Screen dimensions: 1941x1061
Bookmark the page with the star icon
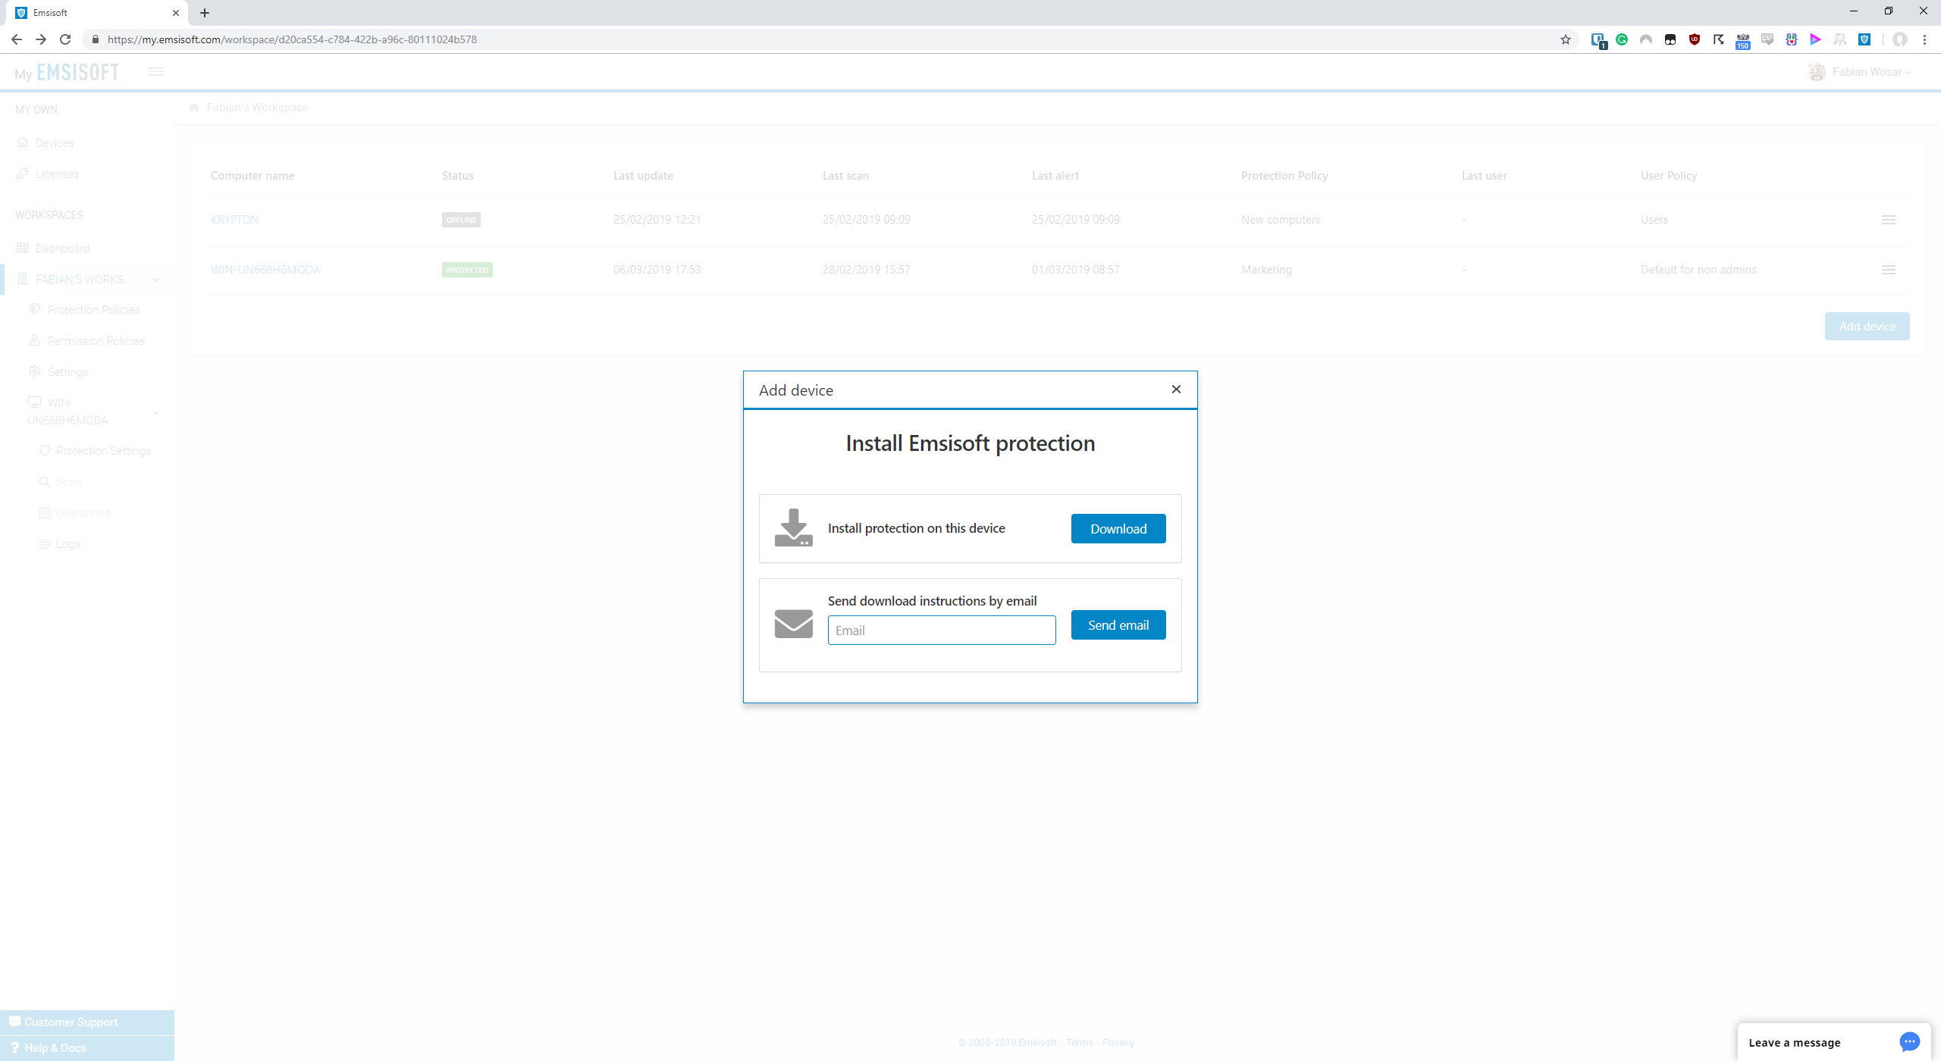1566,39
